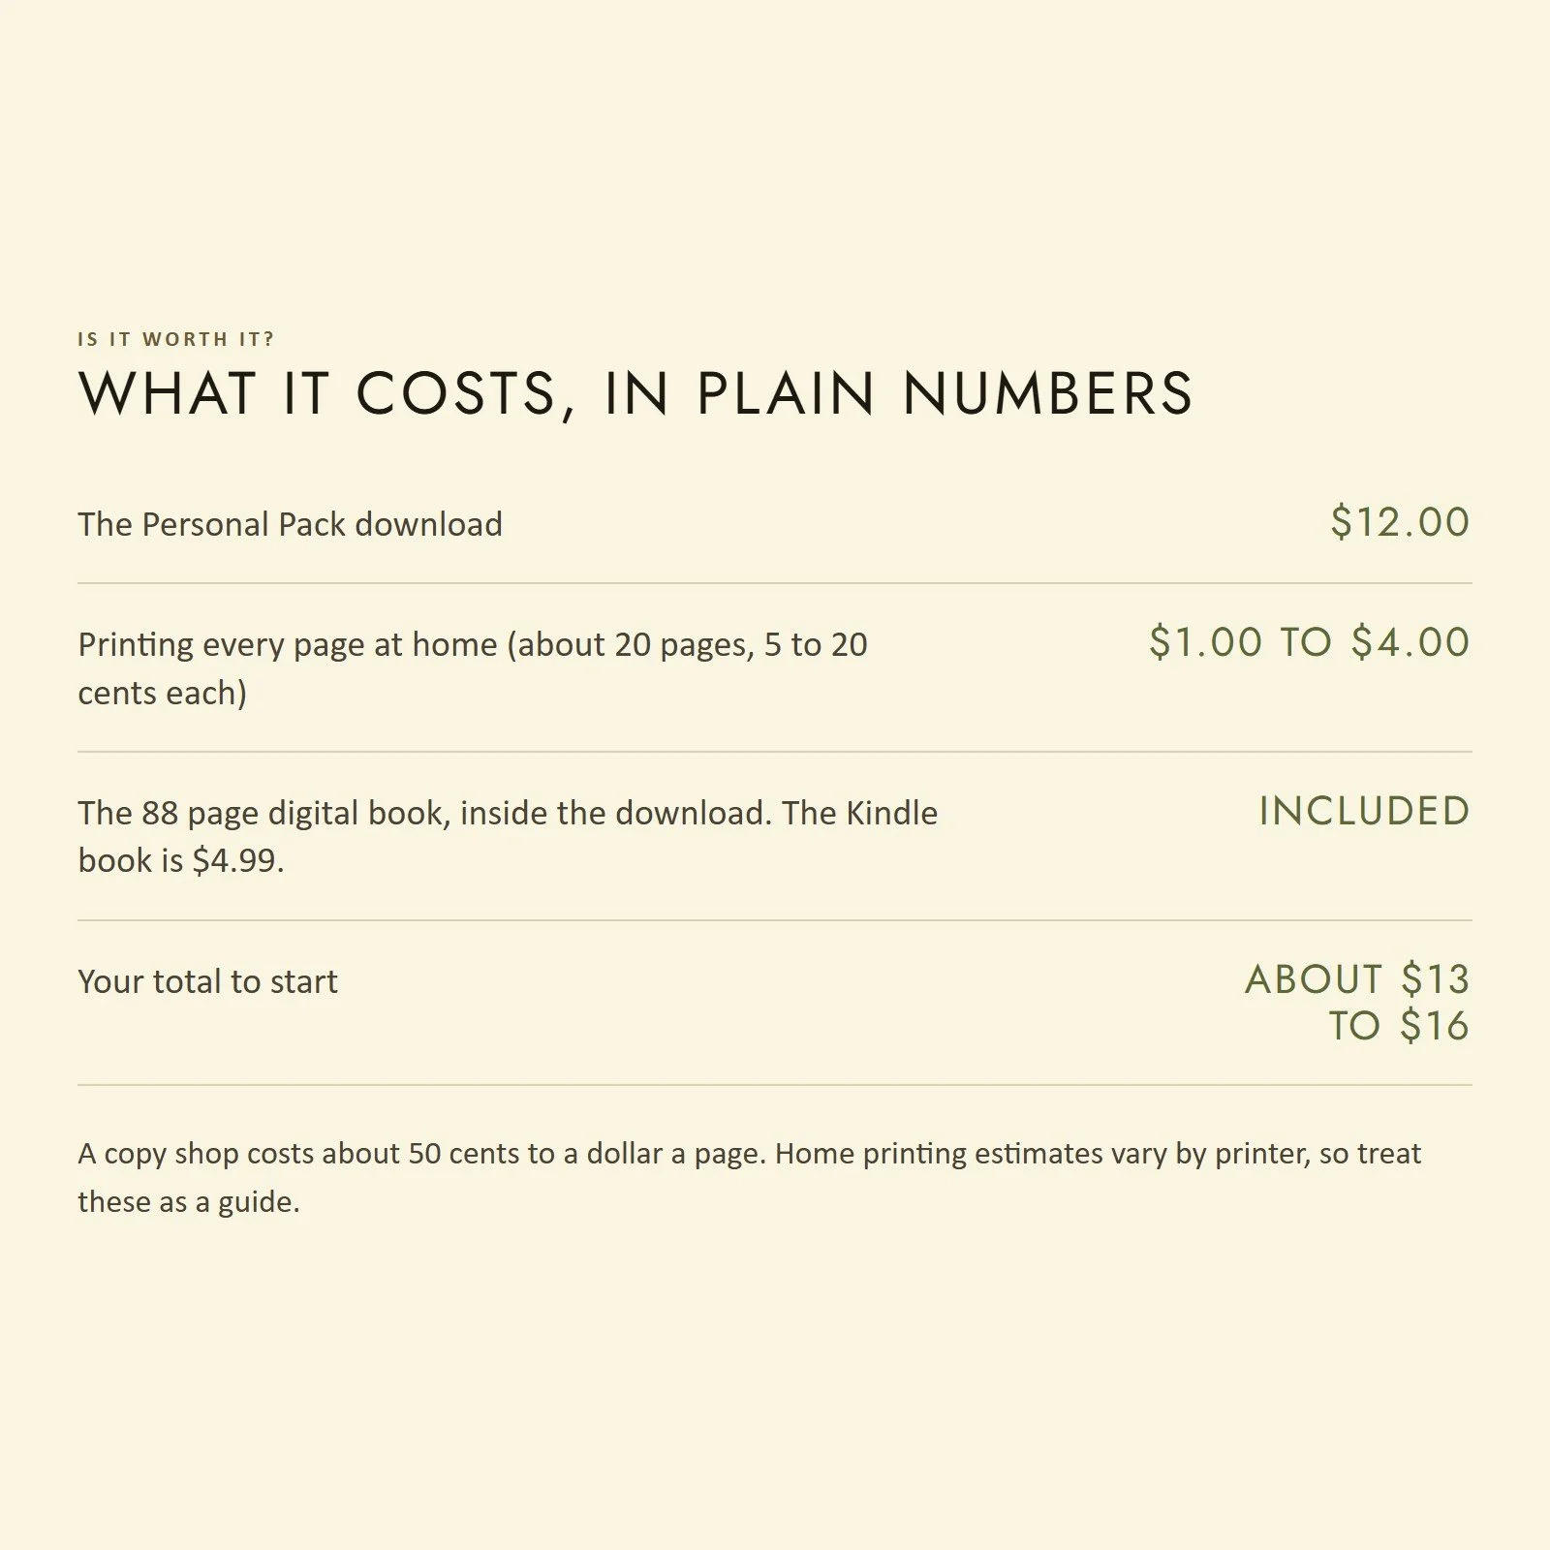1550x1550 pixels.
Task: Select 'The 88 page digital book' description
Action: [508, 836]
